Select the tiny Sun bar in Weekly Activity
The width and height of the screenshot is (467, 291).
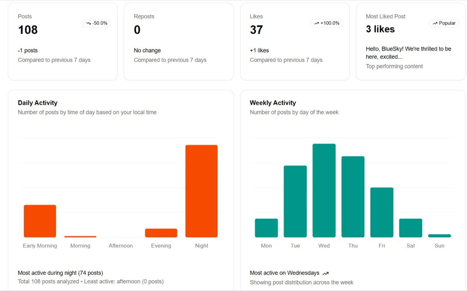(439, 236)
